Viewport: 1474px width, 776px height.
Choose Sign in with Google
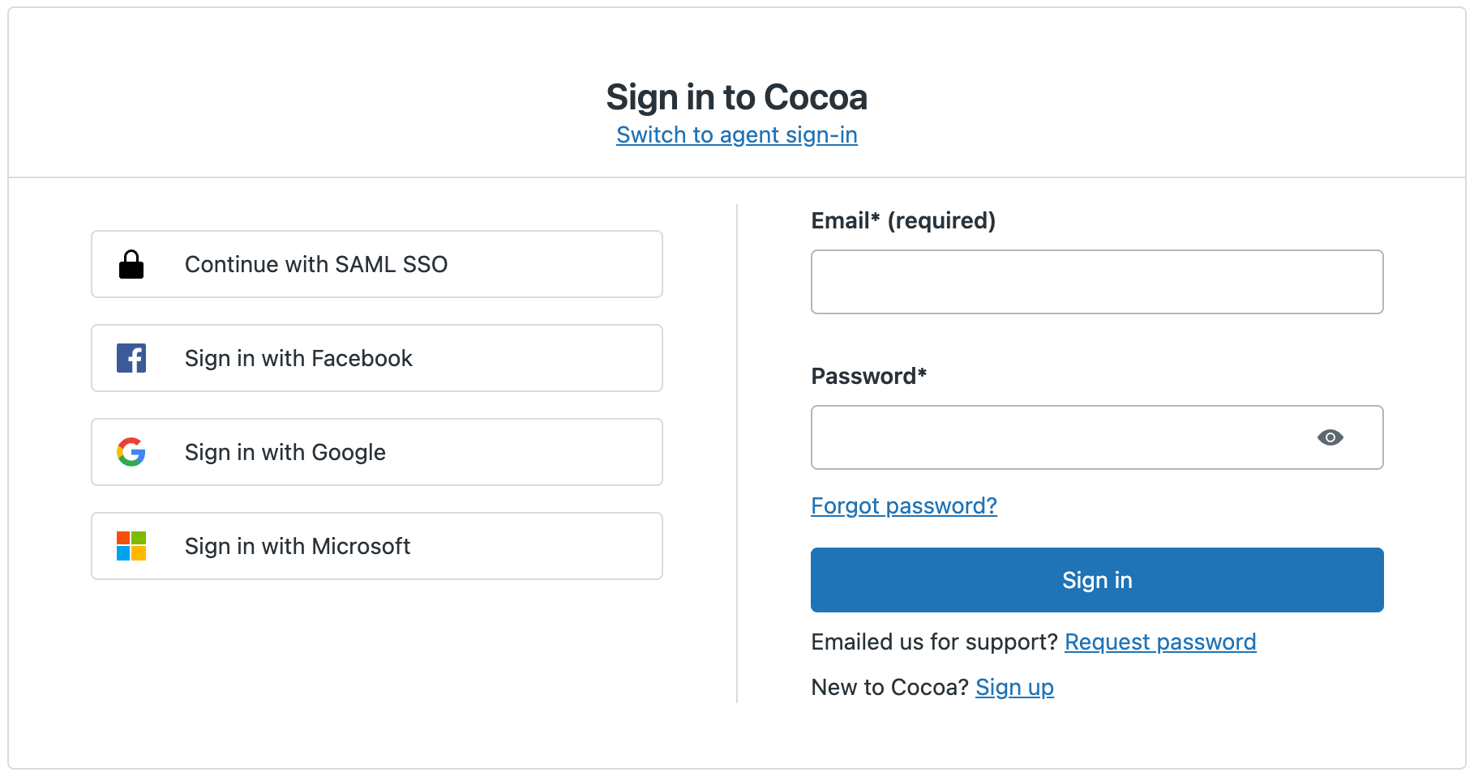(376, 452)
